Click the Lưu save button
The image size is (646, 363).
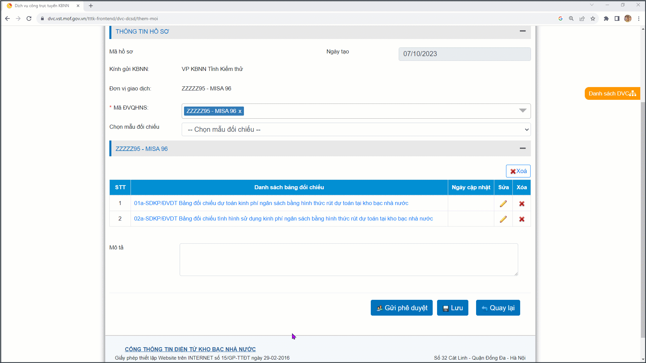point(452,308)
